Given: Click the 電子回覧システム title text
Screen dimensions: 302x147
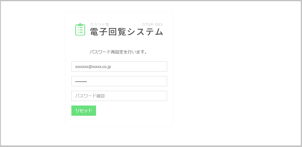Looking at the screenshot, I should click(126, 32).
